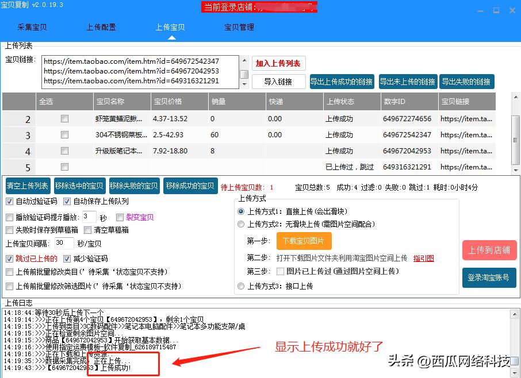
Task: Click the 数字ID column header
Action: 409,102
